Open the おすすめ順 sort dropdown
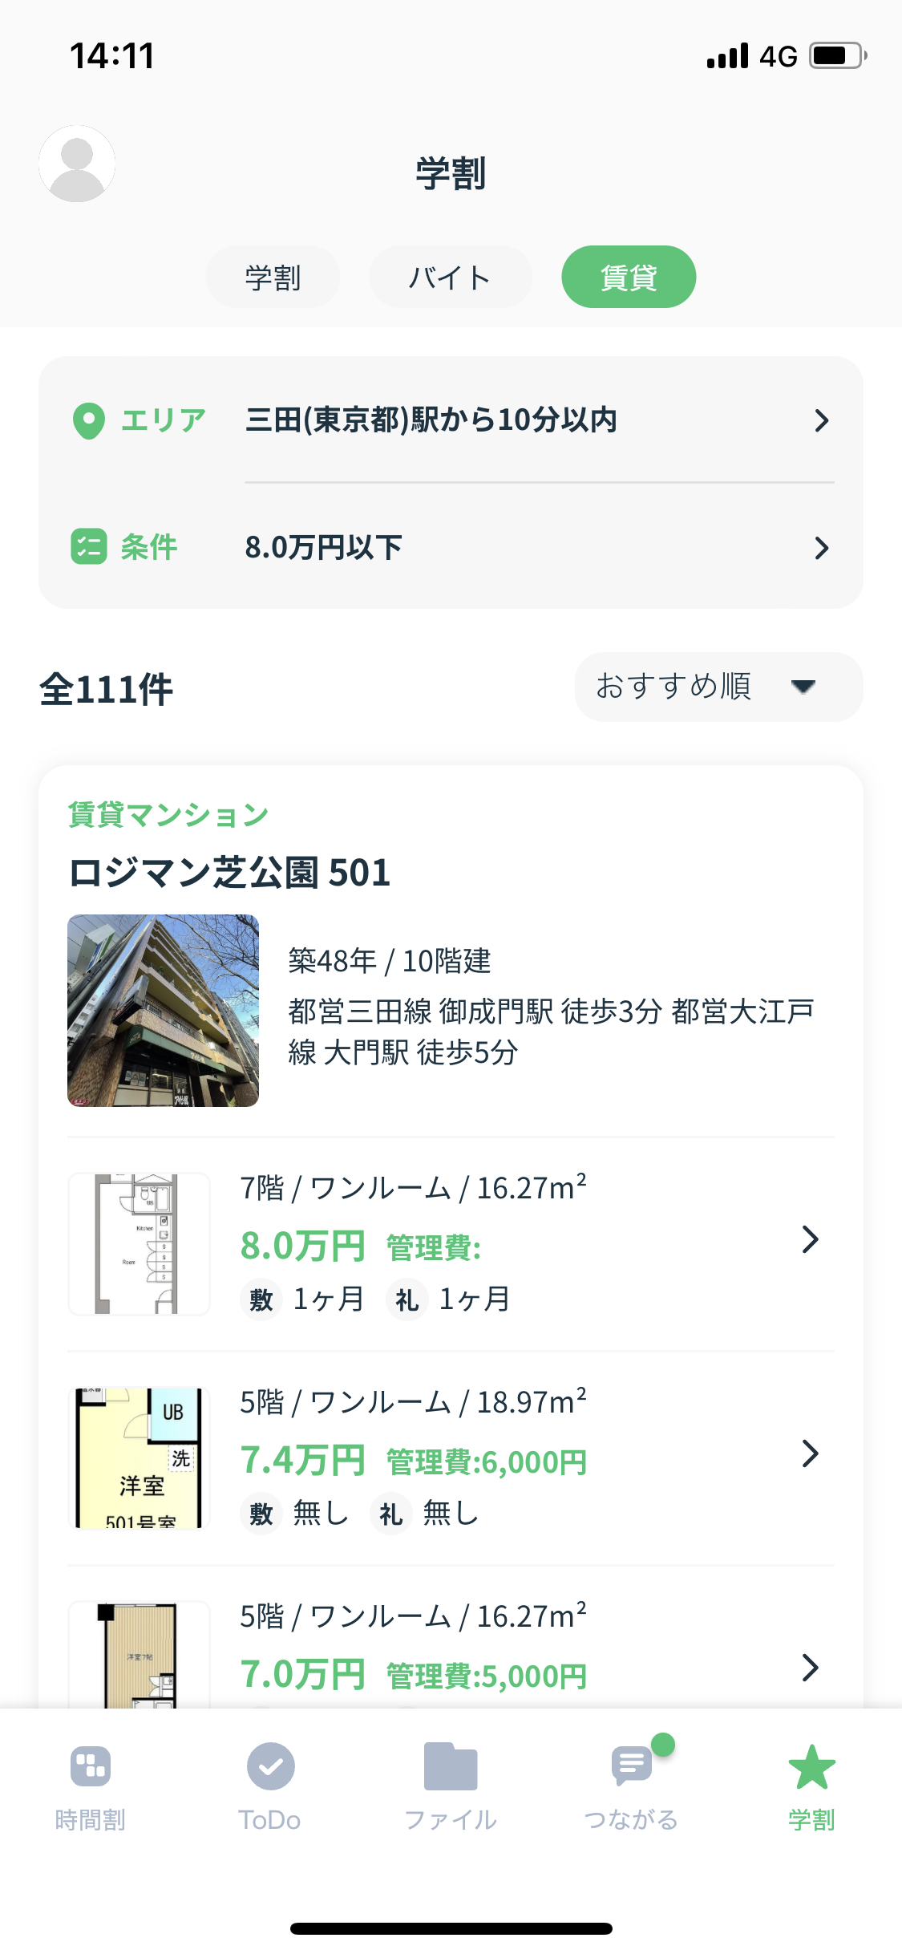902x1954 pixels. click(718, 687)
